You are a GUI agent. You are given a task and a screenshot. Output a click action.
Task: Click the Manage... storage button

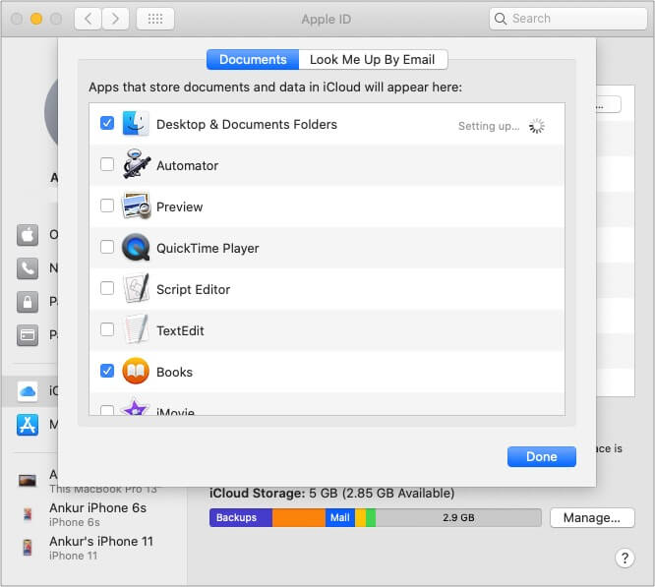(x=592, y=518)
